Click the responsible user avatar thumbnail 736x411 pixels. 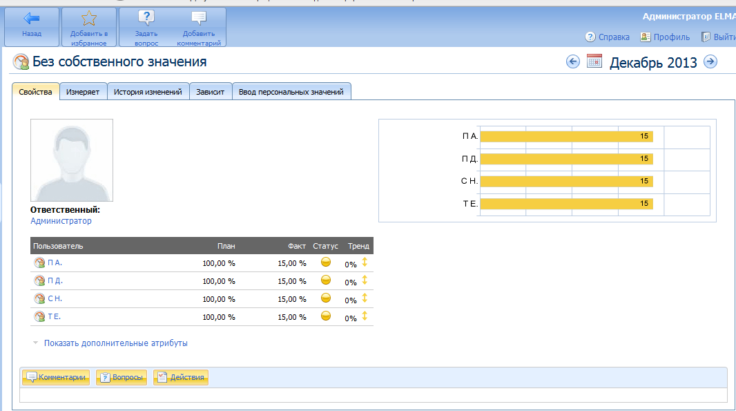[x=72, y=160]
